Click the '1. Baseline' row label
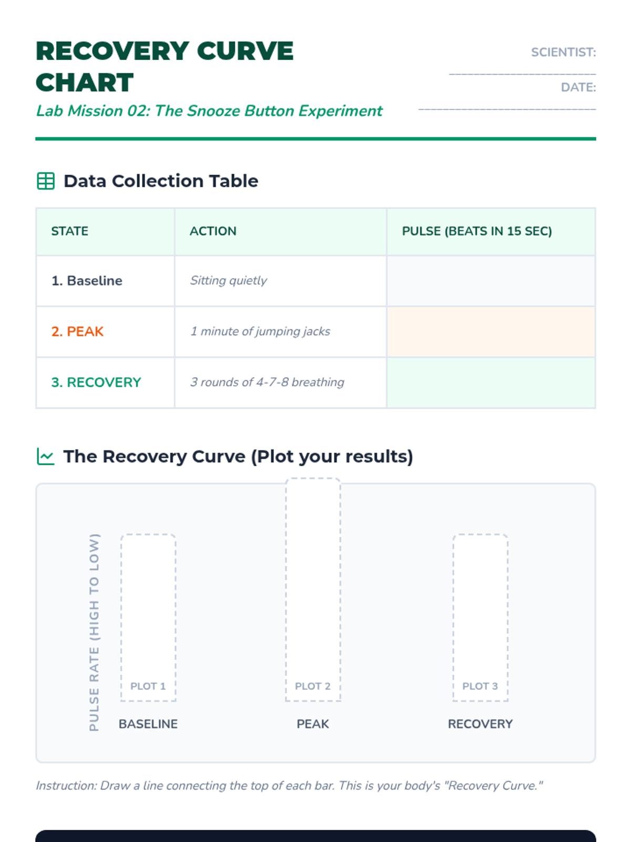This screenshot has height=842, width=631. [x=87, y=281]
